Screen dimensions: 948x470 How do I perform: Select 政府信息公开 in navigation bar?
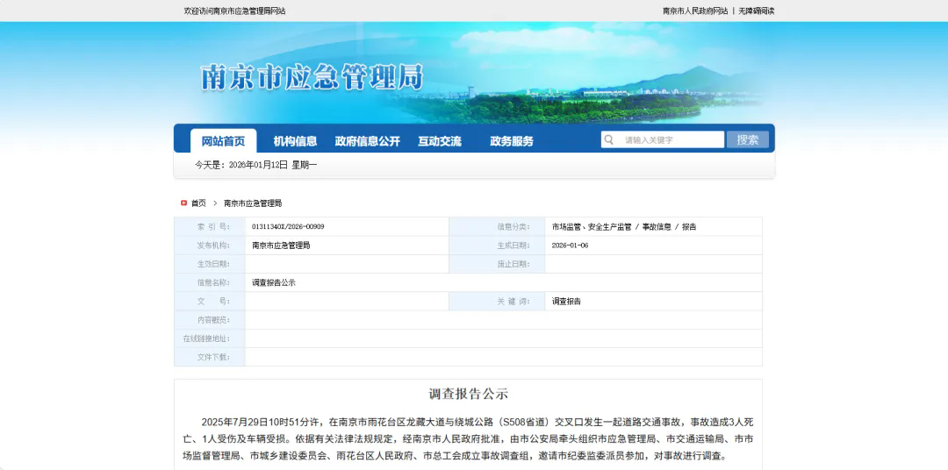tap(367, 141)
